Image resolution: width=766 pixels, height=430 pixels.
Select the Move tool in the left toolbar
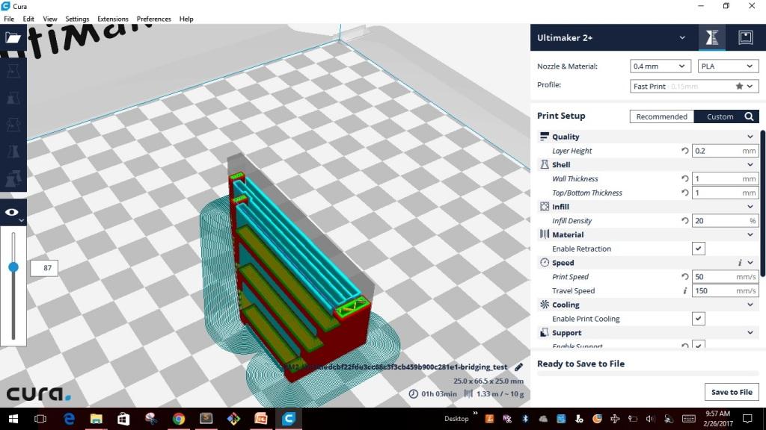[13, 72]
